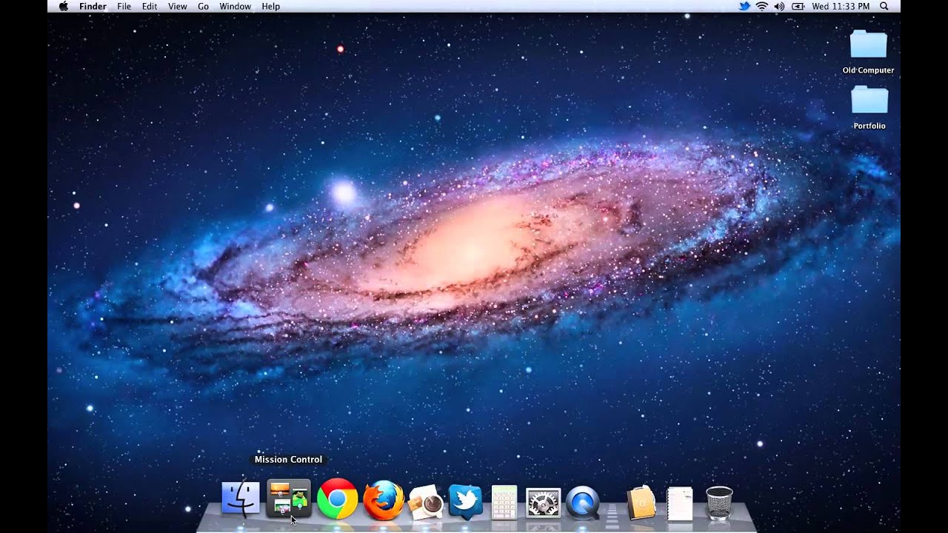Image resolution: width=948 pixels, height=533 pixels.
Task: Launch Calculator from the Dock
Action: tap(504, 501)
